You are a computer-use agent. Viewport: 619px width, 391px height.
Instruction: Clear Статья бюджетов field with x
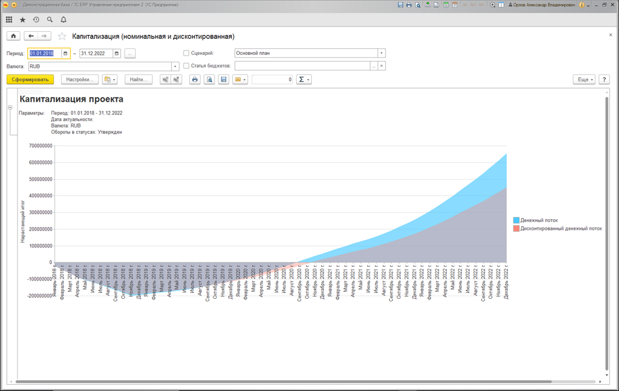tap(382, 66)
